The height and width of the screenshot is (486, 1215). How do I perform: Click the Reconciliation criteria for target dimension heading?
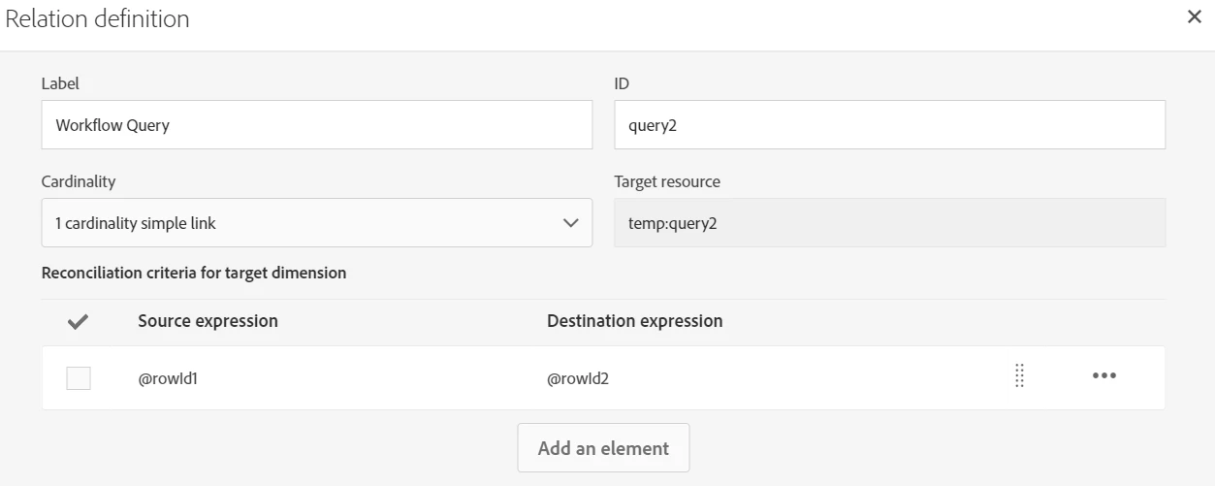click(x=194, y=274)
